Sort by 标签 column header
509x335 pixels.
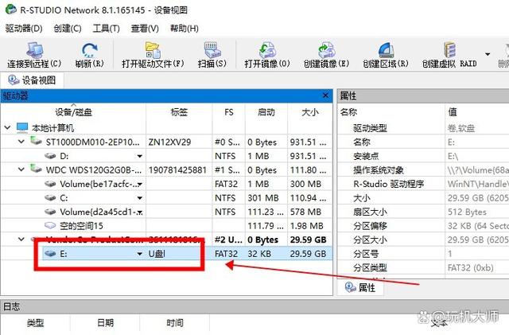(179, 112)
